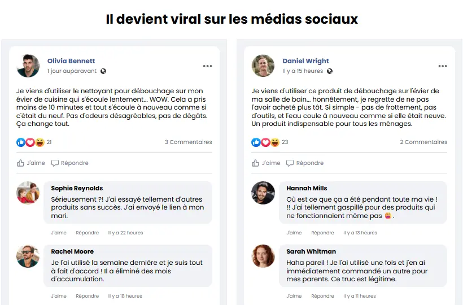463x305 pixels.
Task: Like Sophie Reynolds' comment via J'aime
Action: click(59, 233)
